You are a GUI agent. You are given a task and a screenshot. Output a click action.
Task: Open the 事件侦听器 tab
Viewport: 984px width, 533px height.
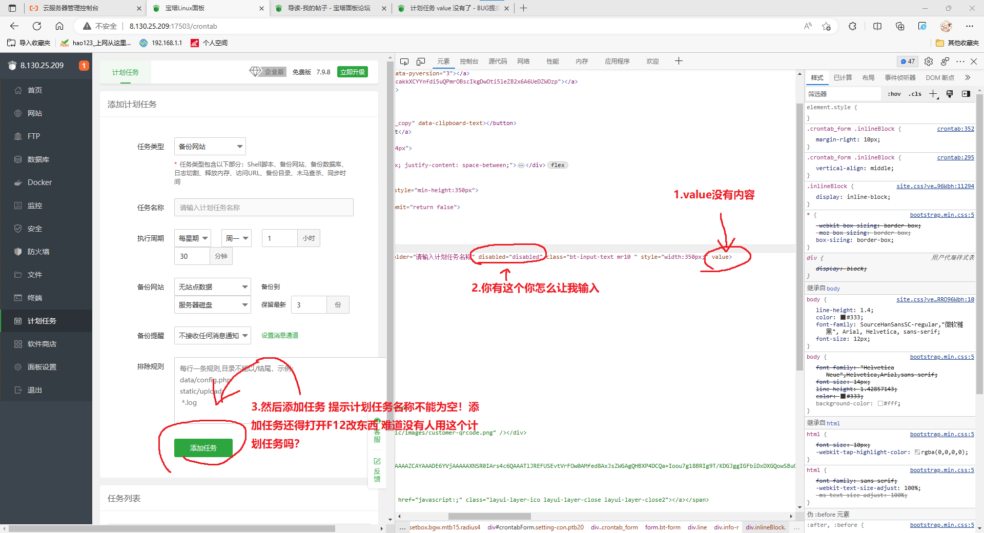[900, 78]
